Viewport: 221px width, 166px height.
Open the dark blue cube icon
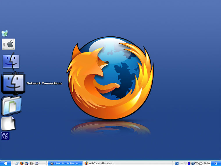pyautogui.click(x=5, y=136)
